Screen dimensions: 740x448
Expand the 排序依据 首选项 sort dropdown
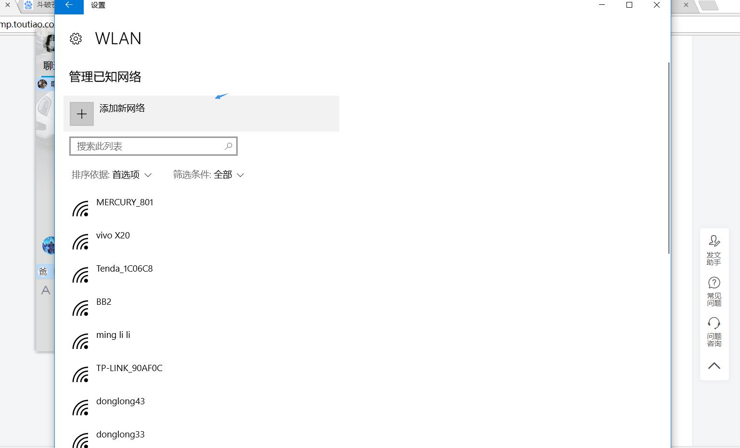[112, 174]
